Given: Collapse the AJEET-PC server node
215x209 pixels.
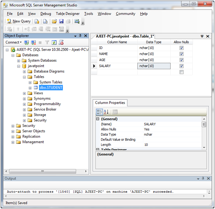Looking at the screenshot, I should pos(7,50).
